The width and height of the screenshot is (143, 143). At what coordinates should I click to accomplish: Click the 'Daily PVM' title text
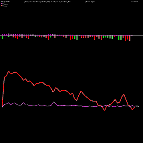5,2
